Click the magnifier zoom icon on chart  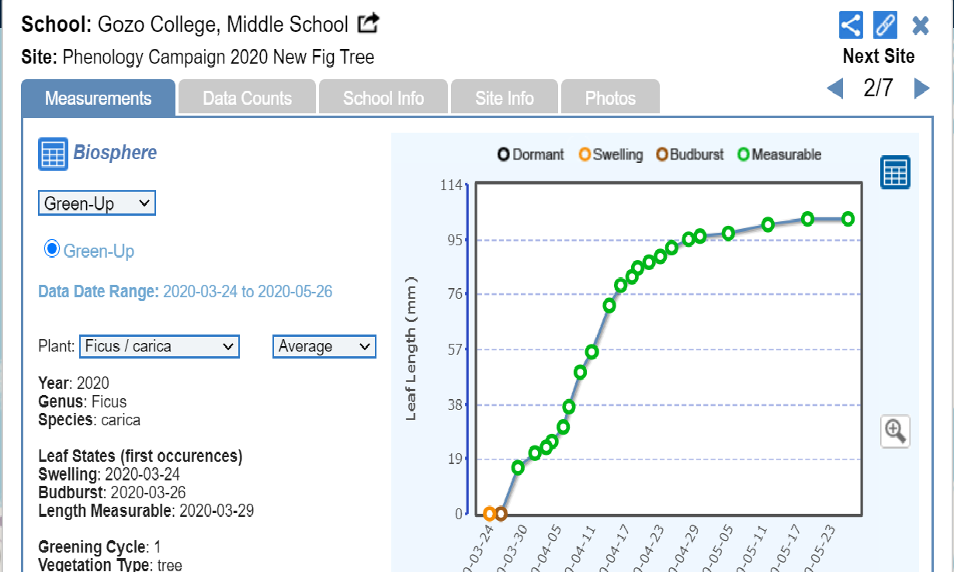(895, 431)
